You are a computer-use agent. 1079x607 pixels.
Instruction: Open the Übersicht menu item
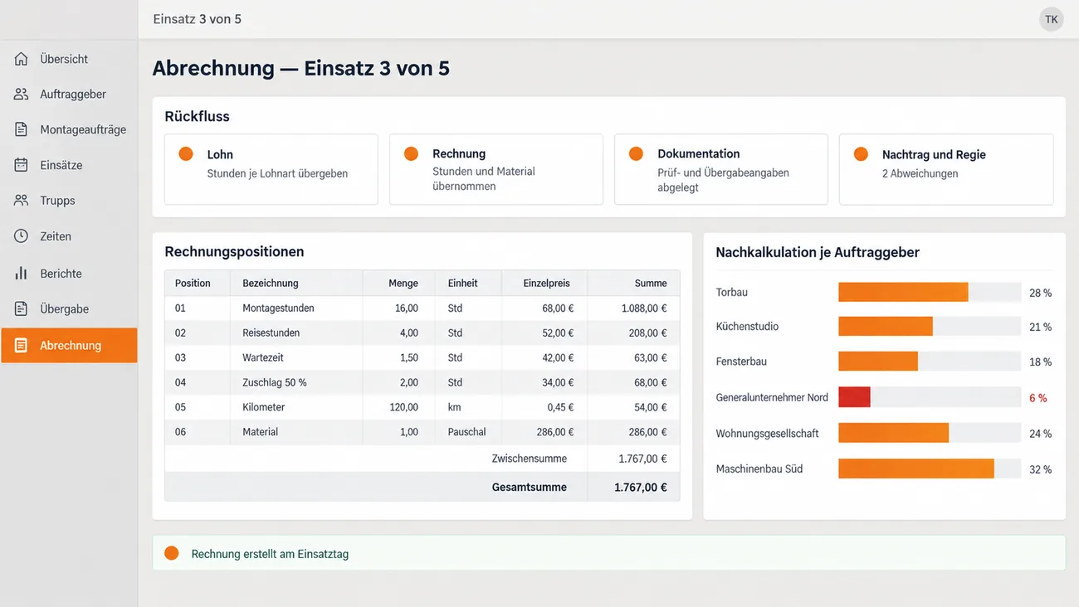tap(69, 59)
